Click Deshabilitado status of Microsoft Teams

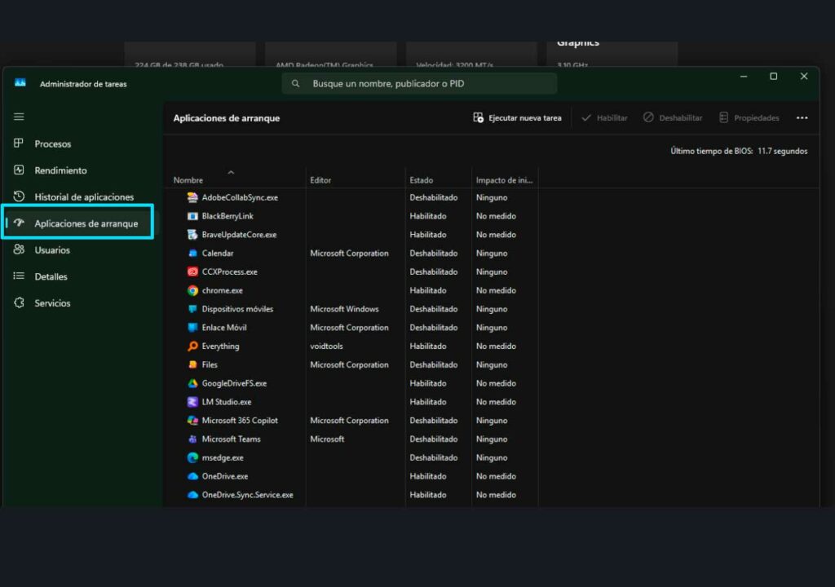pyautogui.click(x=434, y=439)
